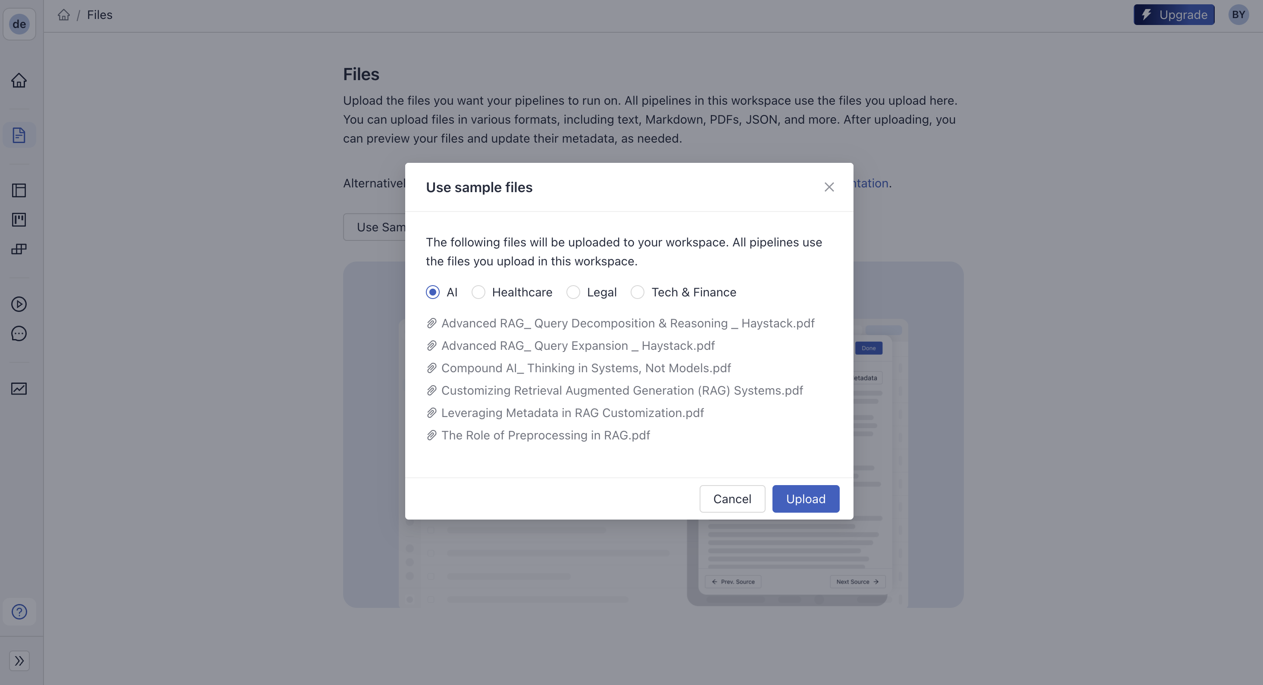This screenshot has height=685, width=1263.
Task: Expand the sidebar with double chevron
Action: coord(19,660)
